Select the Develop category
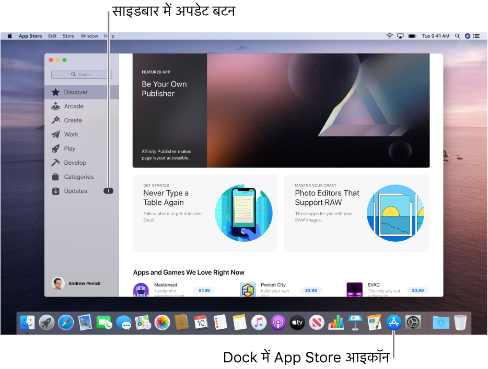 (82, 163)
